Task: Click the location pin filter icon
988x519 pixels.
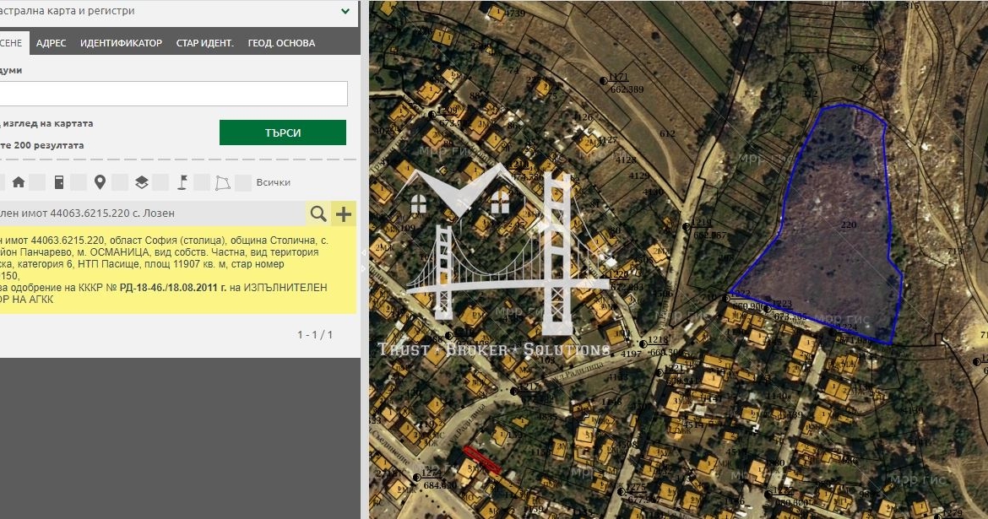Action: [100, 182]
